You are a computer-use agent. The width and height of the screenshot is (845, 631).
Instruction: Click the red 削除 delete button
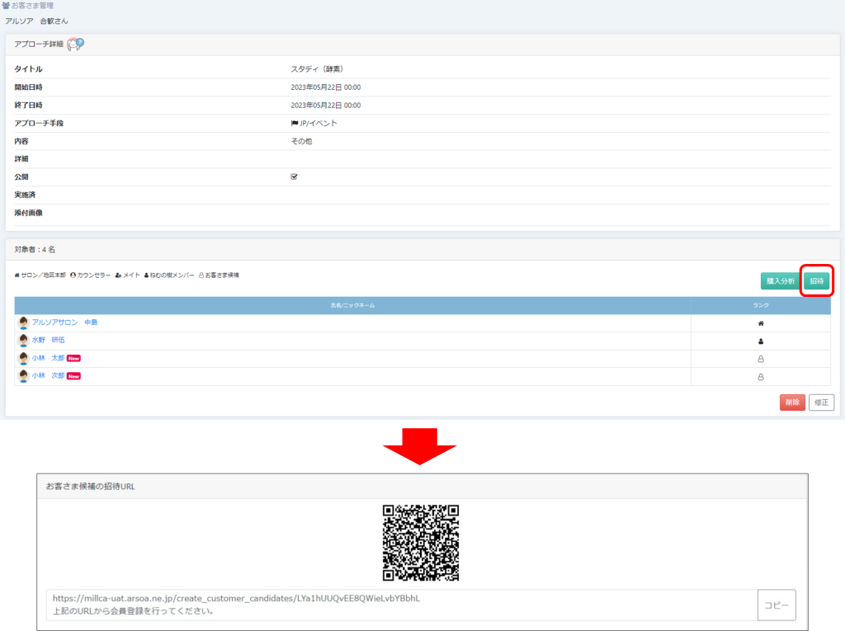point(791,403)
